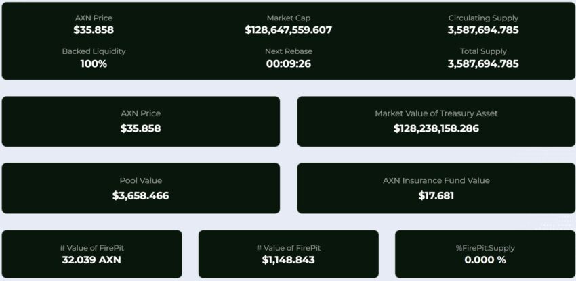Click the FirePit card showing 32.039 AXN
The height and width of the screenshot is (281, 576).
[x=92, y=254]
